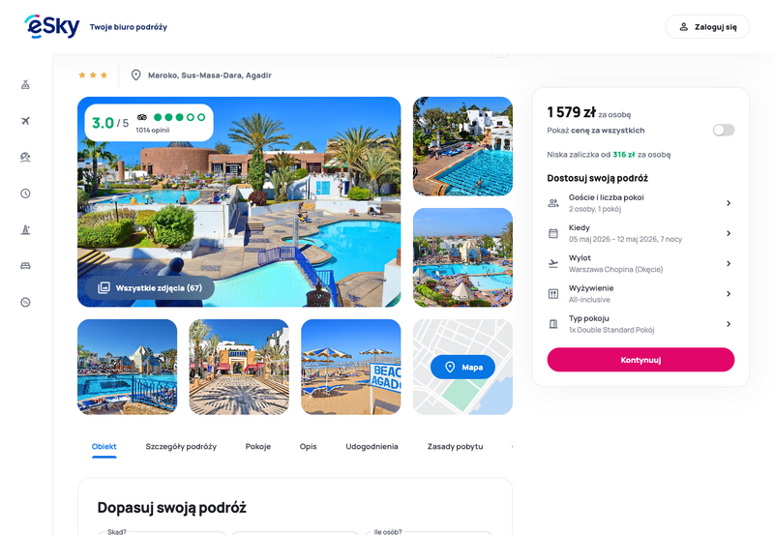This screenshot has height=535, width=774.
Task: Click the Zaloguj się button
Action: pyautogui.click(x=707, y=27)
